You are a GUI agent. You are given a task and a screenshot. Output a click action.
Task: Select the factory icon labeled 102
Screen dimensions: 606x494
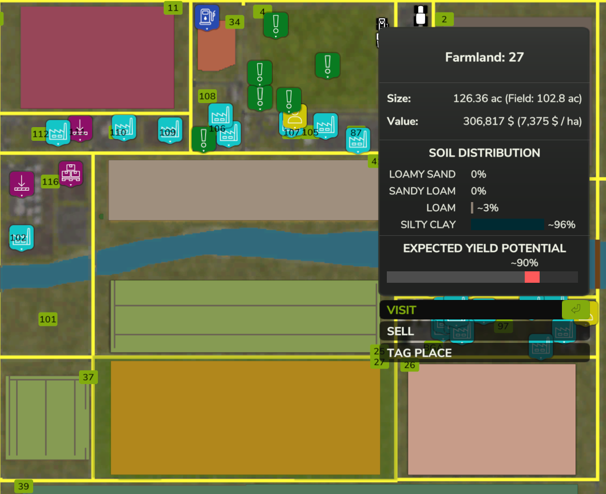click(21, 238)
